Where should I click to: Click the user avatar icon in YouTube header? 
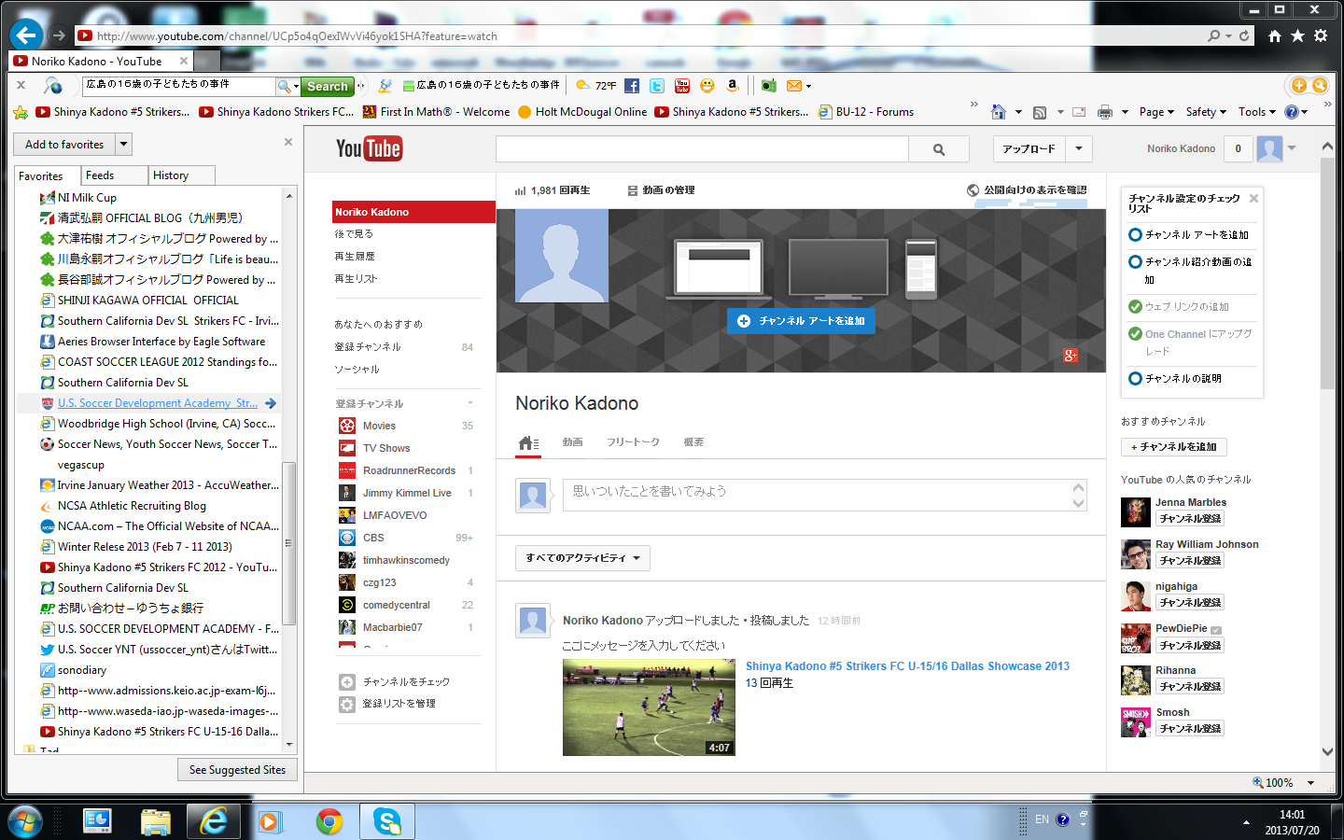[x=1269, y=148]
